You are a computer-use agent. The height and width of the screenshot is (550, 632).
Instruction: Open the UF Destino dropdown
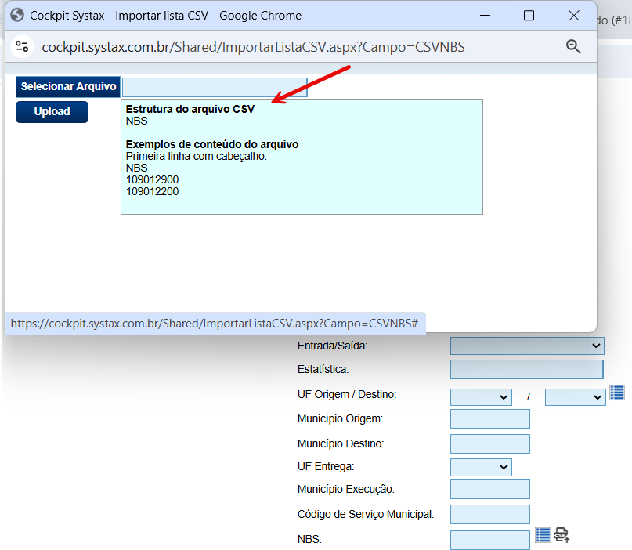coord(575,397)
